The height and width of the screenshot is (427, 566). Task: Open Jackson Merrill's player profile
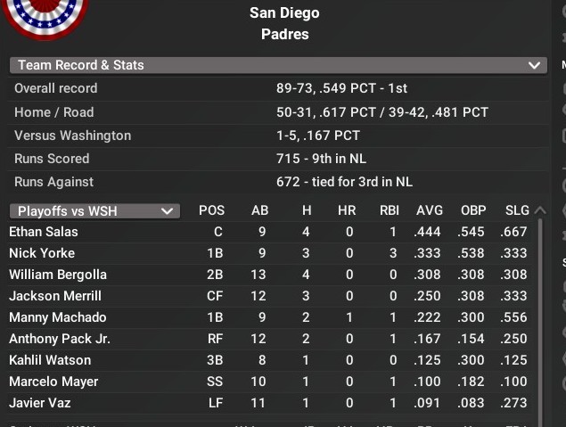coord(55,296)
